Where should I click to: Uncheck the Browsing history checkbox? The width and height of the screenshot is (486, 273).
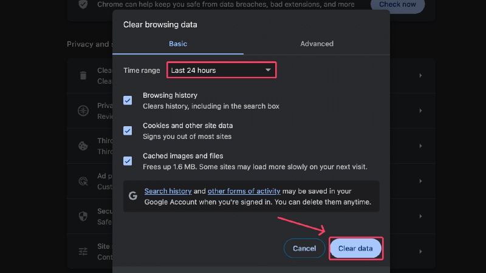(x=128, y=100)
